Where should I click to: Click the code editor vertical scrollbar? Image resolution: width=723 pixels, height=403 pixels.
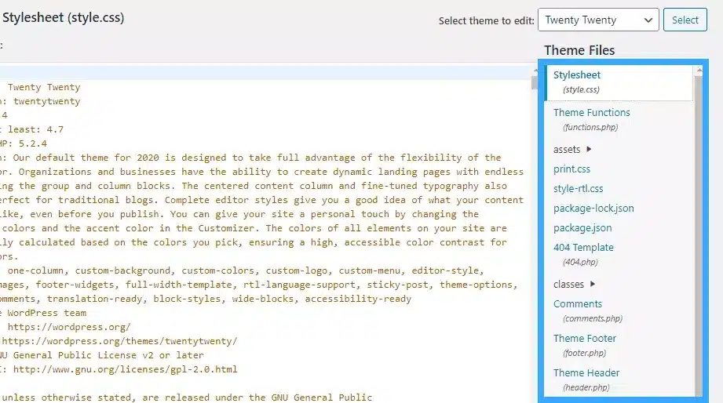click(x=535, y=235)
